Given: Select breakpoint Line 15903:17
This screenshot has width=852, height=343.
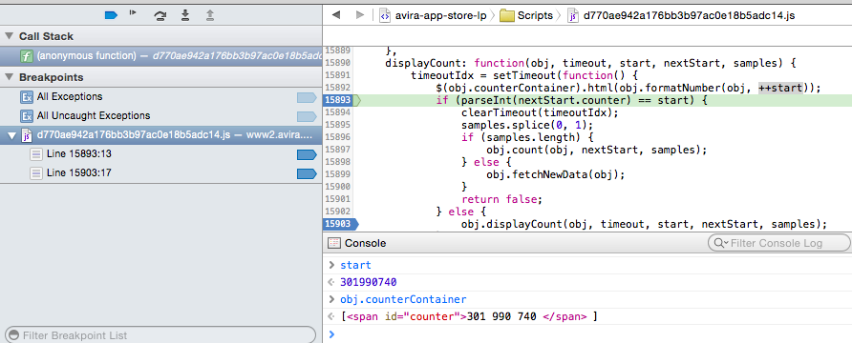Looking at the screenshot, I should (160, 173).
